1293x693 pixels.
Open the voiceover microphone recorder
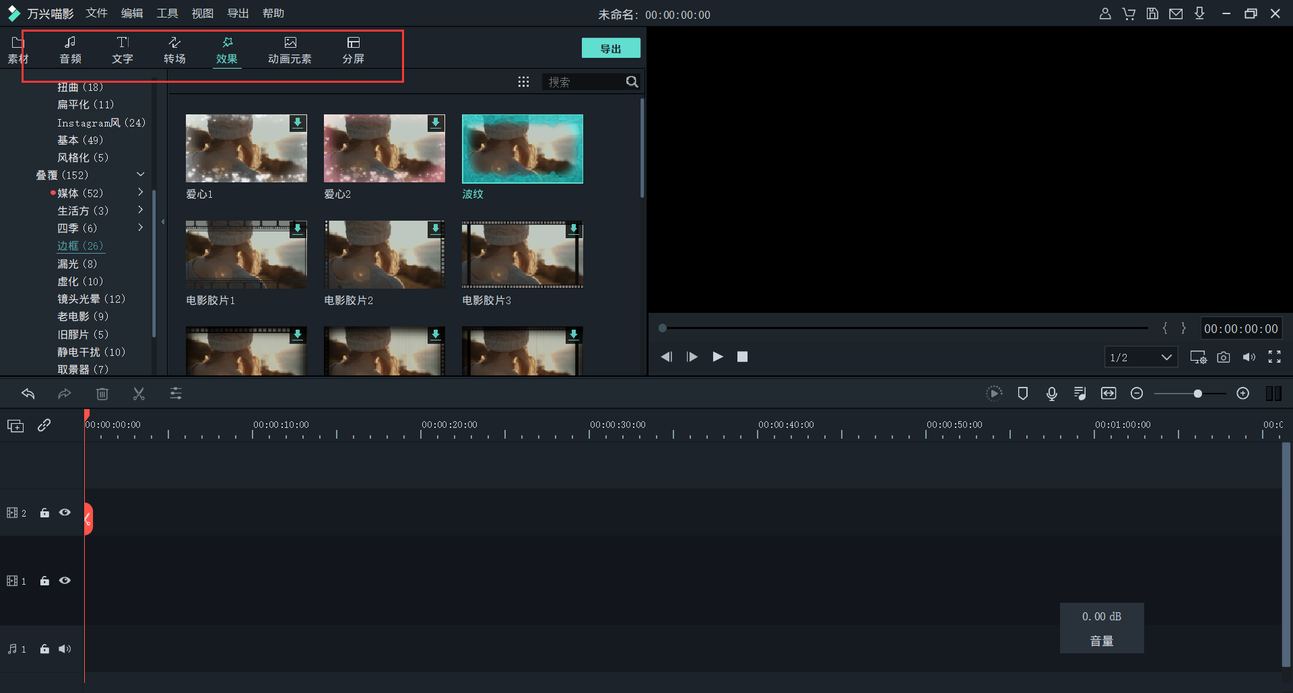1051,394
